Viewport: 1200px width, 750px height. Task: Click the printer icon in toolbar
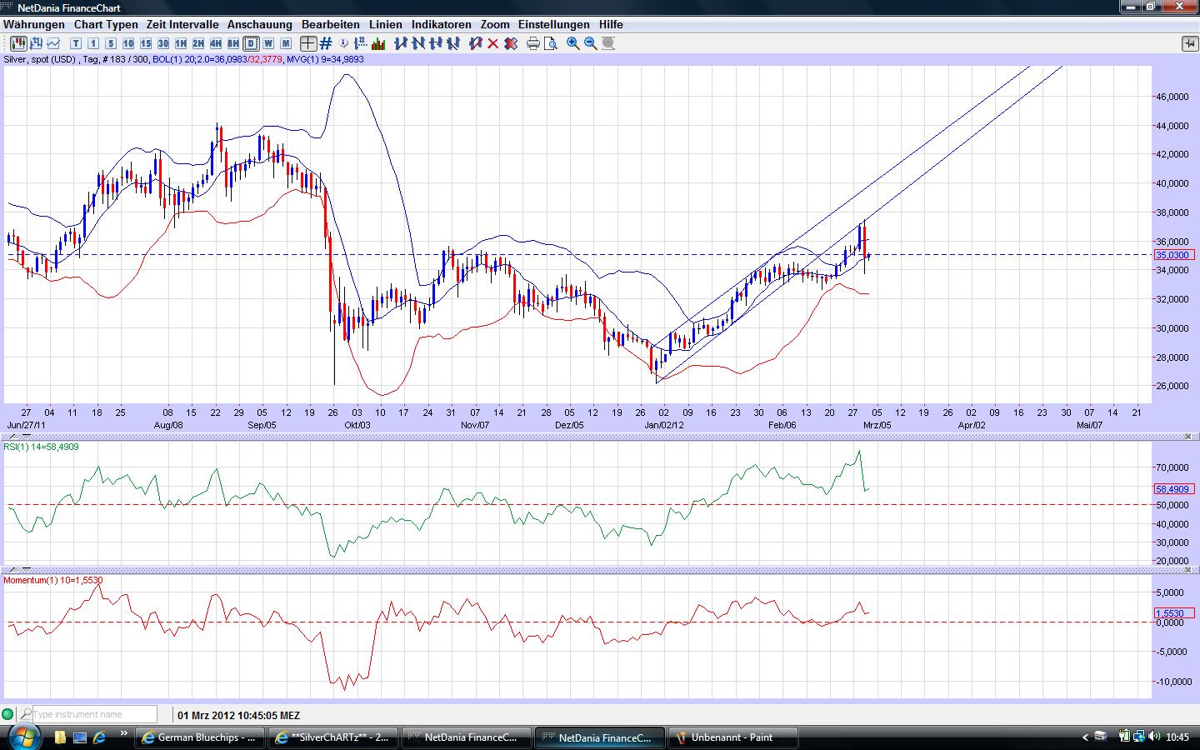click(533, 43)
